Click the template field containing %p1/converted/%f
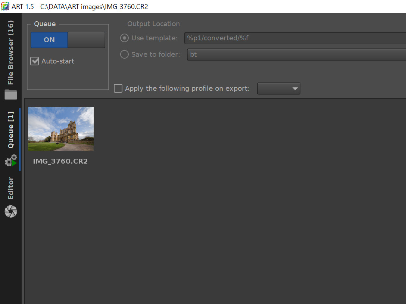 pyautogui.click(x=295, y=38)
